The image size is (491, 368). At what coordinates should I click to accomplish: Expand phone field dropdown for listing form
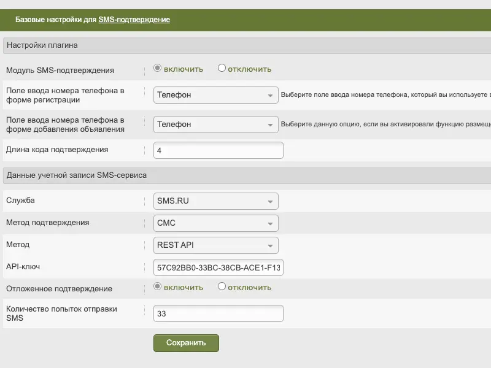coord(215,125)
